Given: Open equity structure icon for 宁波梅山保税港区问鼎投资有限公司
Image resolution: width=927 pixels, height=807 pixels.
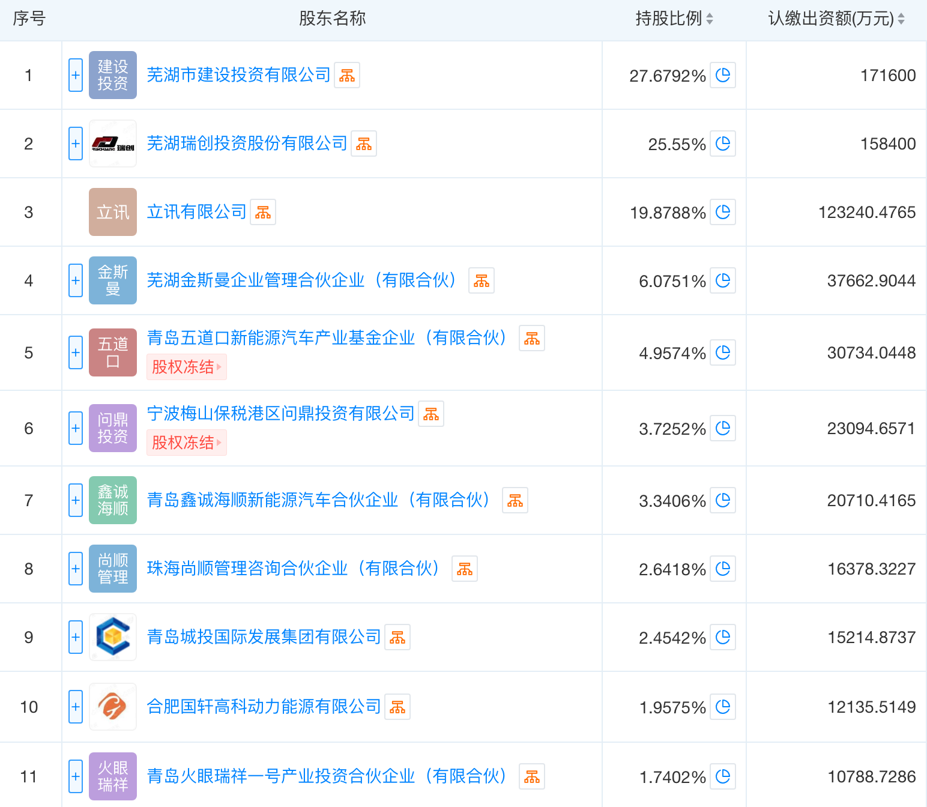Looking at the screenshot, I should (x=431, y=414).
